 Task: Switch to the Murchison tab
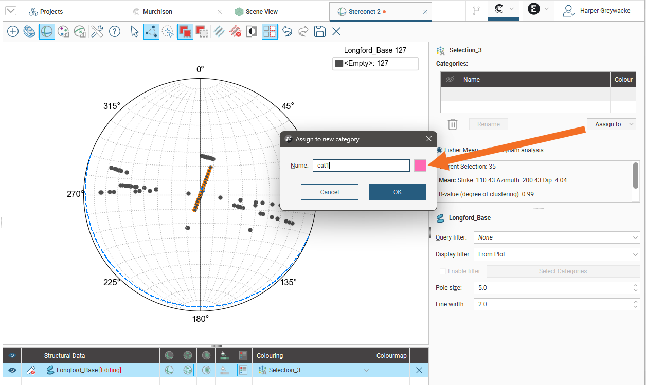[157, 12]
